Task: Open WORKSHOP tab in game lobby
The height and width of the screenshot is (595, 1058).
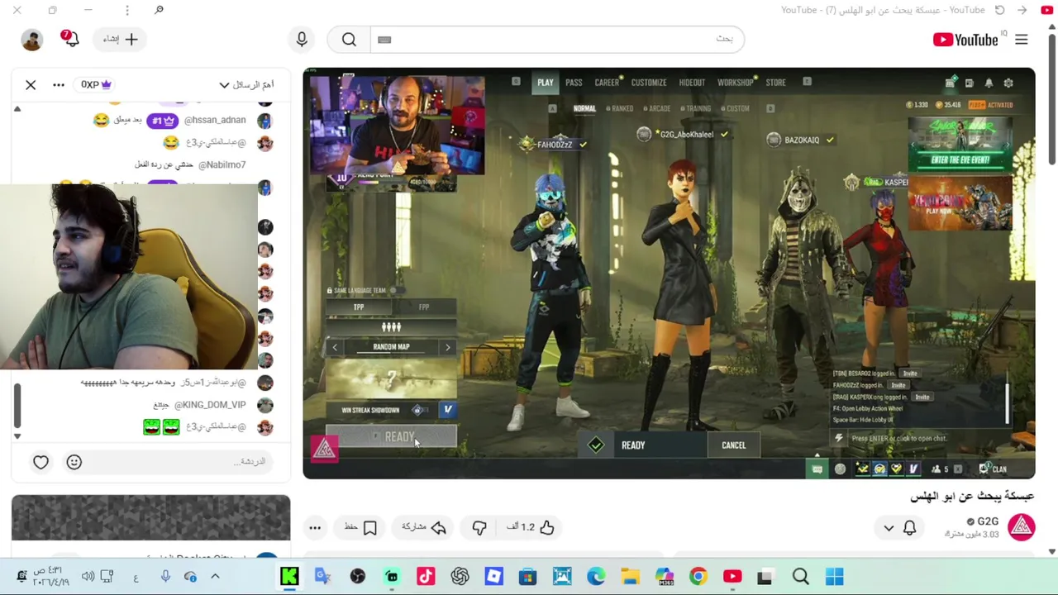Action: [735, 83]
